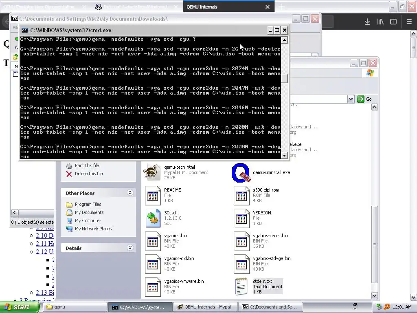Click 7-Zip horizontal scroll left arrow
The width and height of the screenshot is (417, 313).
click(x=15, y=212)
